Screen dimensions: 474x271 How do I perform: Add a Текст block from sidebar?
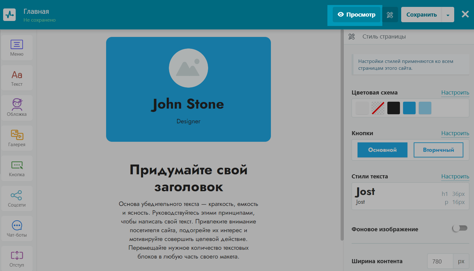(x=17, y=78)
